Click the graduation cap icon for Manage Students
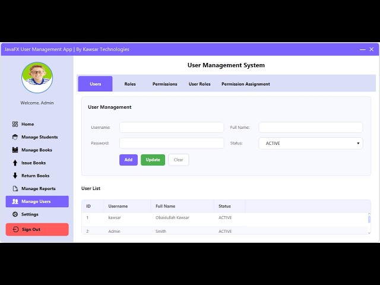380x285 pixels. click(x=15, y=137)
